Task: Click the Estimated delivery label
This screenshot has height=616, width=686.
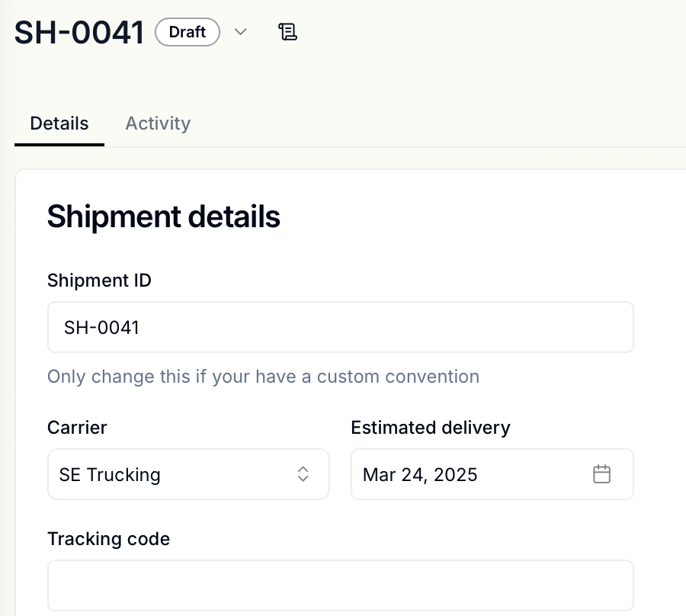Action: point(431,428)
